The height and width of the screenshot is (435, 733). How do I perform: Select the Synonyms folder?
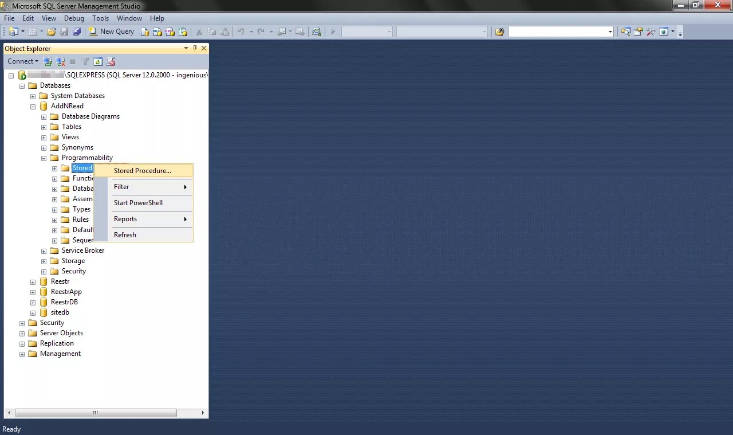(x=77, y=147)
